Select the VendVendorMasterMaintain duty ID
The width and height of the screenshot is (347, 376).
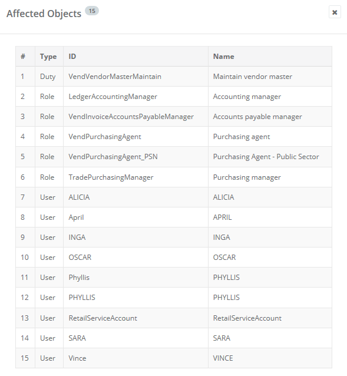pyautogui.click(x=115, y=77)
